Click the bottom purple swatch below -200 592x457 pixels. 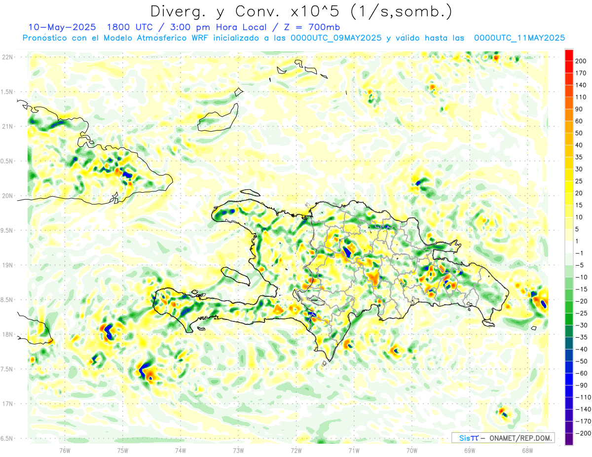[569, 439]
